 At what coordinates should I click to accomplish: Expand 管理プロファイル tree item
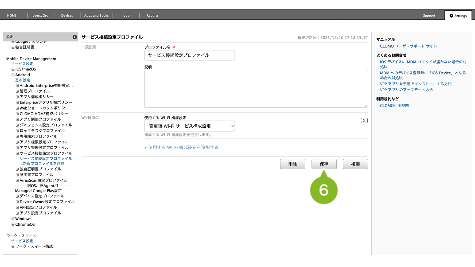pos(17,91)
